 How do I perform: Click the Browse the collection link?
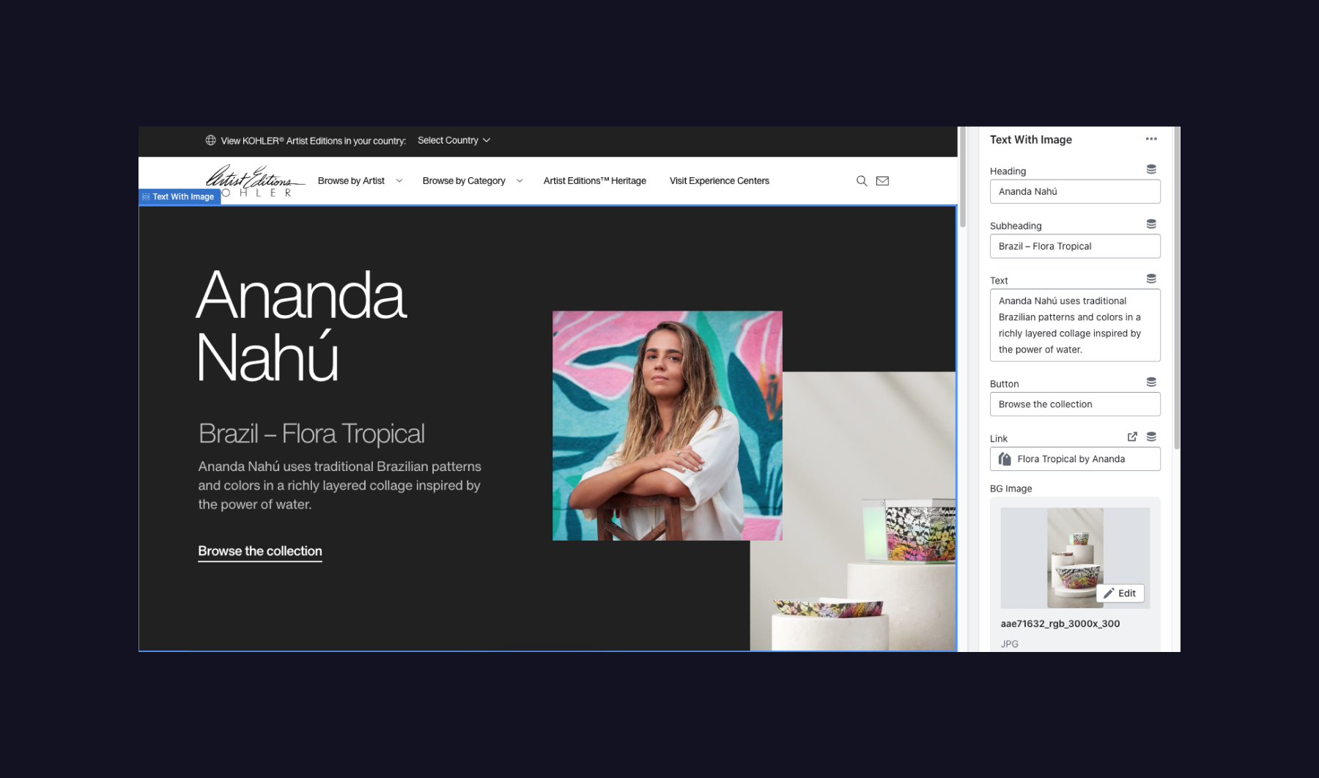[x=260, y=552]
